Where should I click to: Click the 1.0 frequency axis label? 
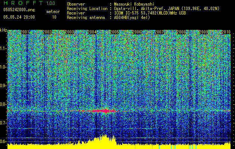pos(3,67)
